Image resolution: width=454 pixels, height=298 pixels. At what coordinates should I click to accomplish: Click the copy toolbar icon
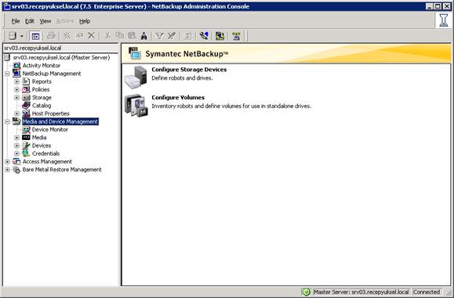point(119,36)
